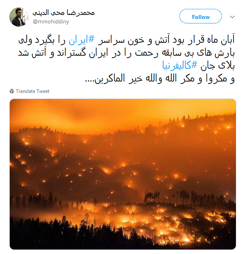This screenshot has height=254, width=244.
Task: Click the globe icon beside Translate Tweet
Action: point(12,91)
